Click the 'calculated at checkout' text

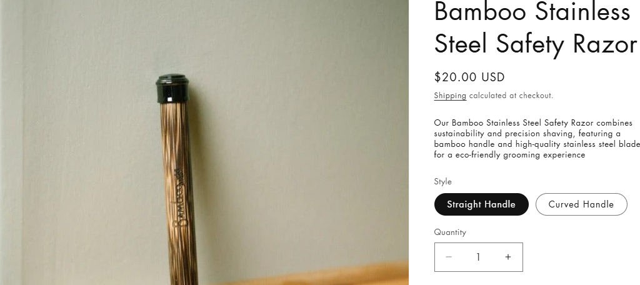[x=511, y=96]
